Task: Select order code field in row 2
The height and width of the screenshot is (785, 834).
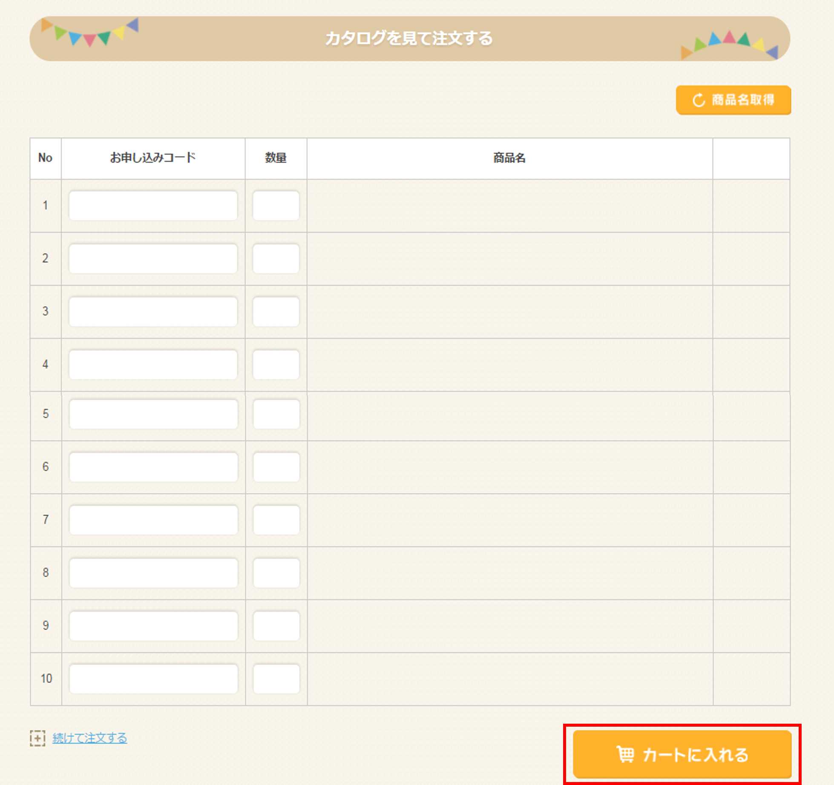Action: [153, 258]
